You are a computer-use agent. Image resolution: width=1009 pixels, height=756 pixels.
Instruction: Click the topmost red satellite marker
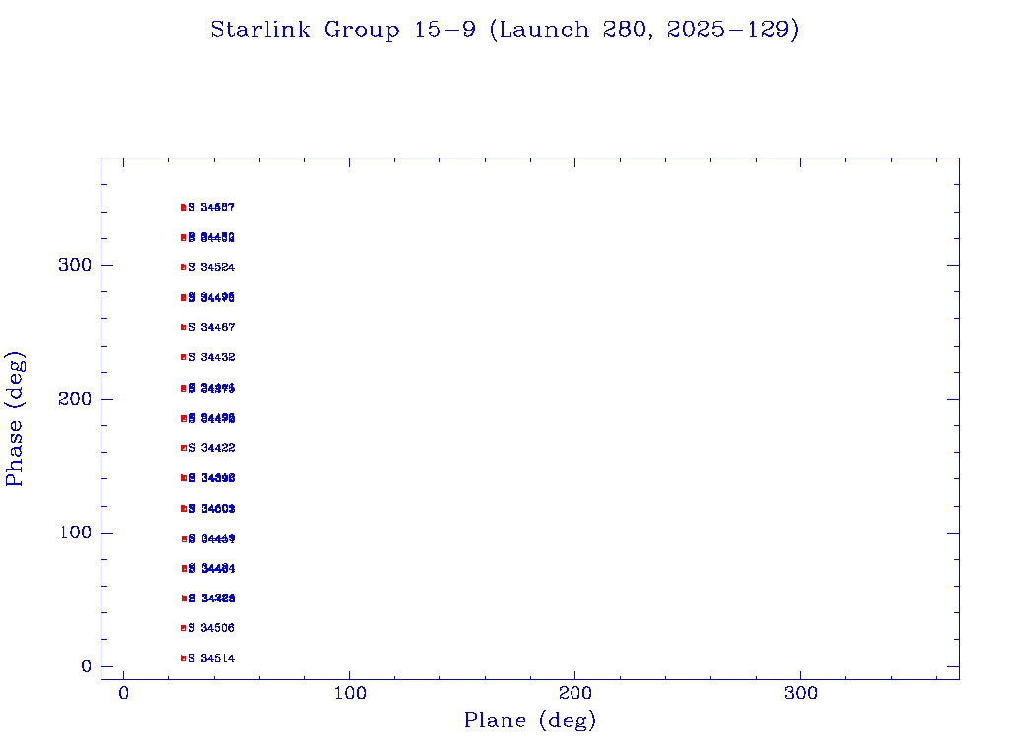point(183,208)
